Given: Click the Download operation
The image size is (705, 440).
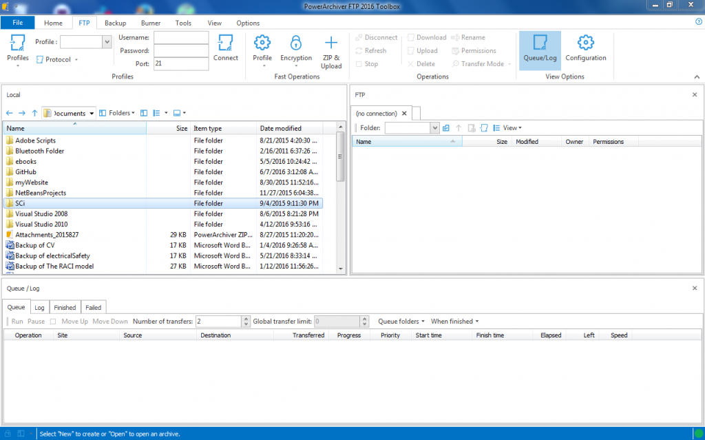Looking at the screenshot, I should pyautogui.click(x=427, y=37).
